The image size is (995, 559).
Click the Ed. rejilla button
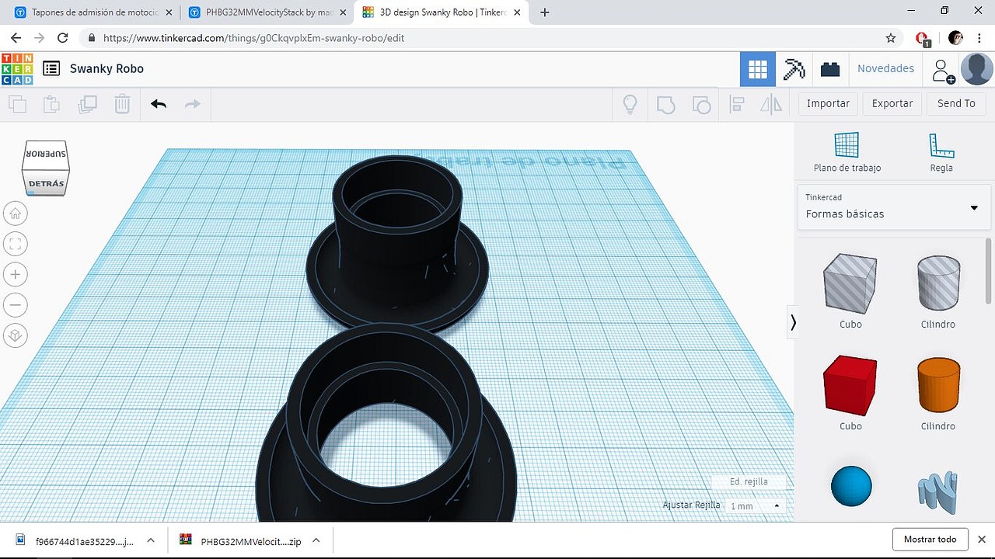pos(749,481)
